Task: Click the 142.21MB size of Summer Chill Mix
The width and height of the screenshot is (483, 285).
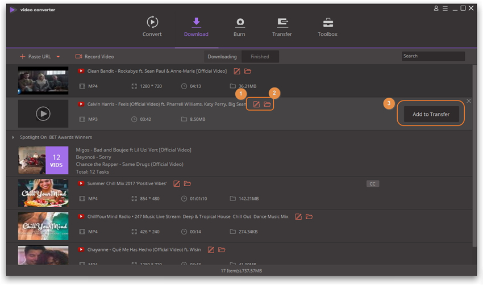Action: 248,199
